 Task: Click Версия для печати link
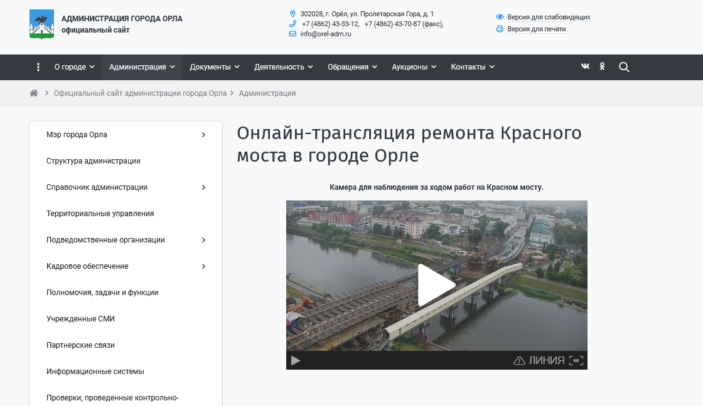pyautogui.click(x=537, y=29)
